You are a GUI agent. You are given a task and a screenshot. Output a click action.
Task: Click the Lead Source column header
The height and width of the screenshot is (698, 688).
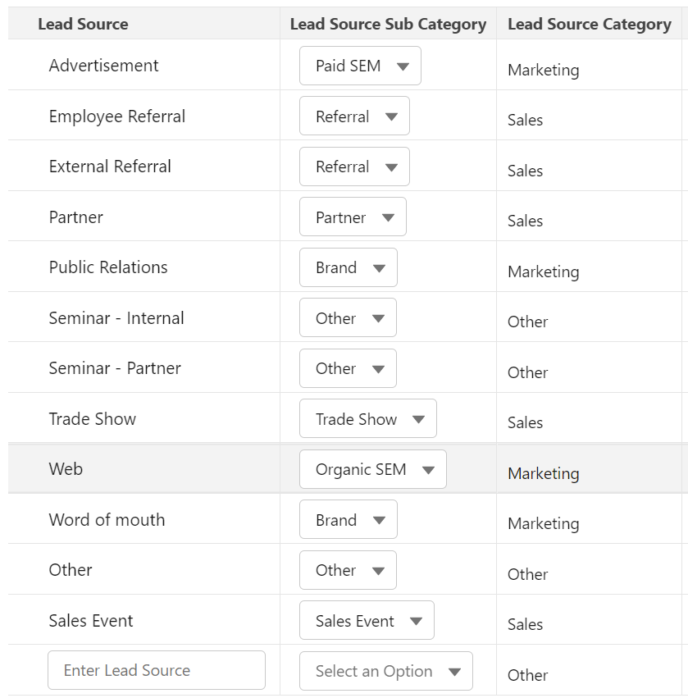[83, 25]
